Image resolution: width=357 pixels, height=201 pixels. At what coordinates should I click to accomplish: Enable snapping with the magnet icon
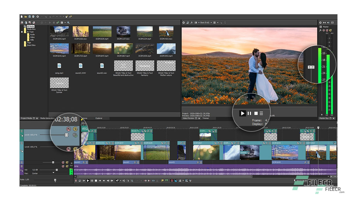(x=172, y=181)
